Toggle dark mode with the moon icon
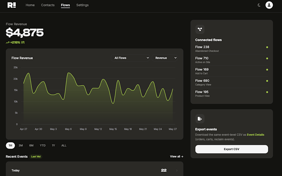This screenshot has height=176, width=282. (259, 5)
